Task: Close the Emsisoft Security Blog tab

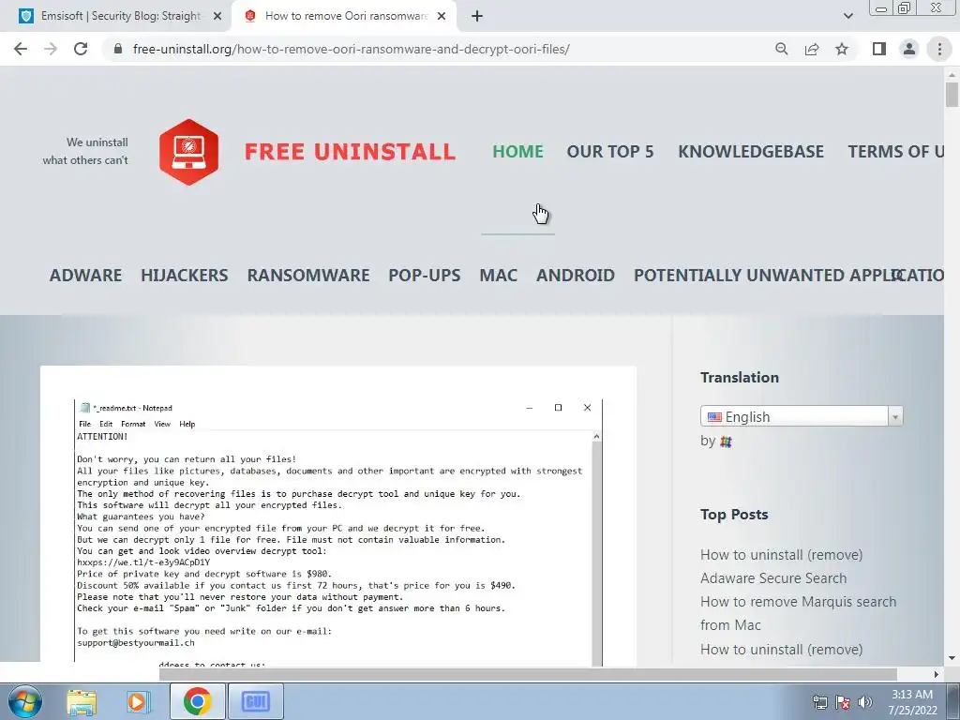Action: click(x=217, y=17)
